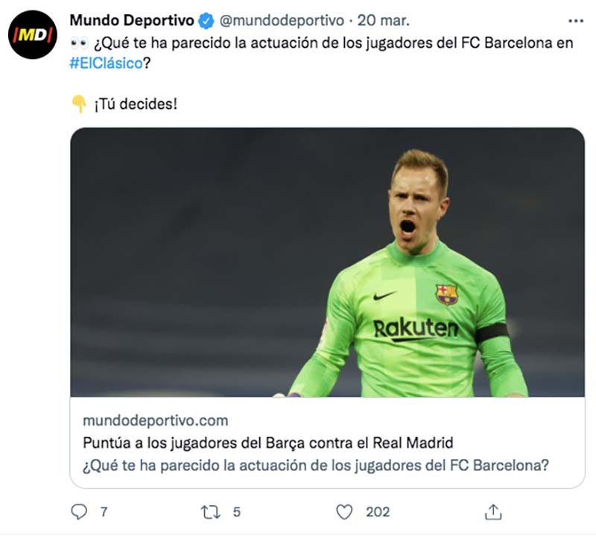
Task: Open the Mundo Deportivo MD profile avatar
Action: (33, 34)
